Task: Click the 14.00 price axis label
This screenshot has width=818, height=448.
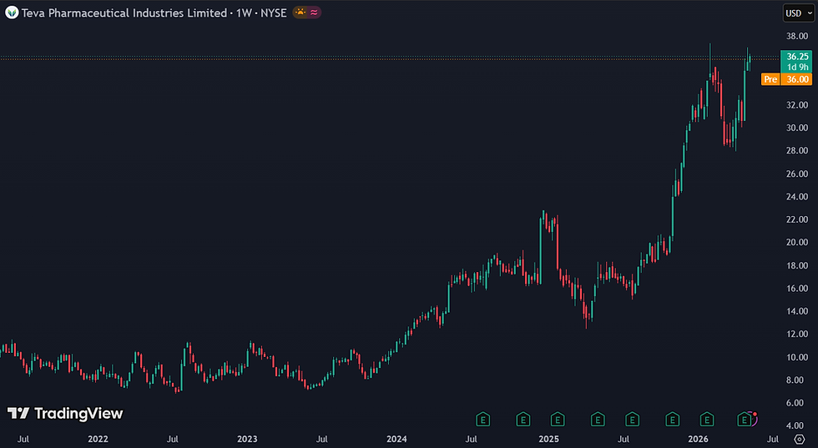Action: [797, 311]
